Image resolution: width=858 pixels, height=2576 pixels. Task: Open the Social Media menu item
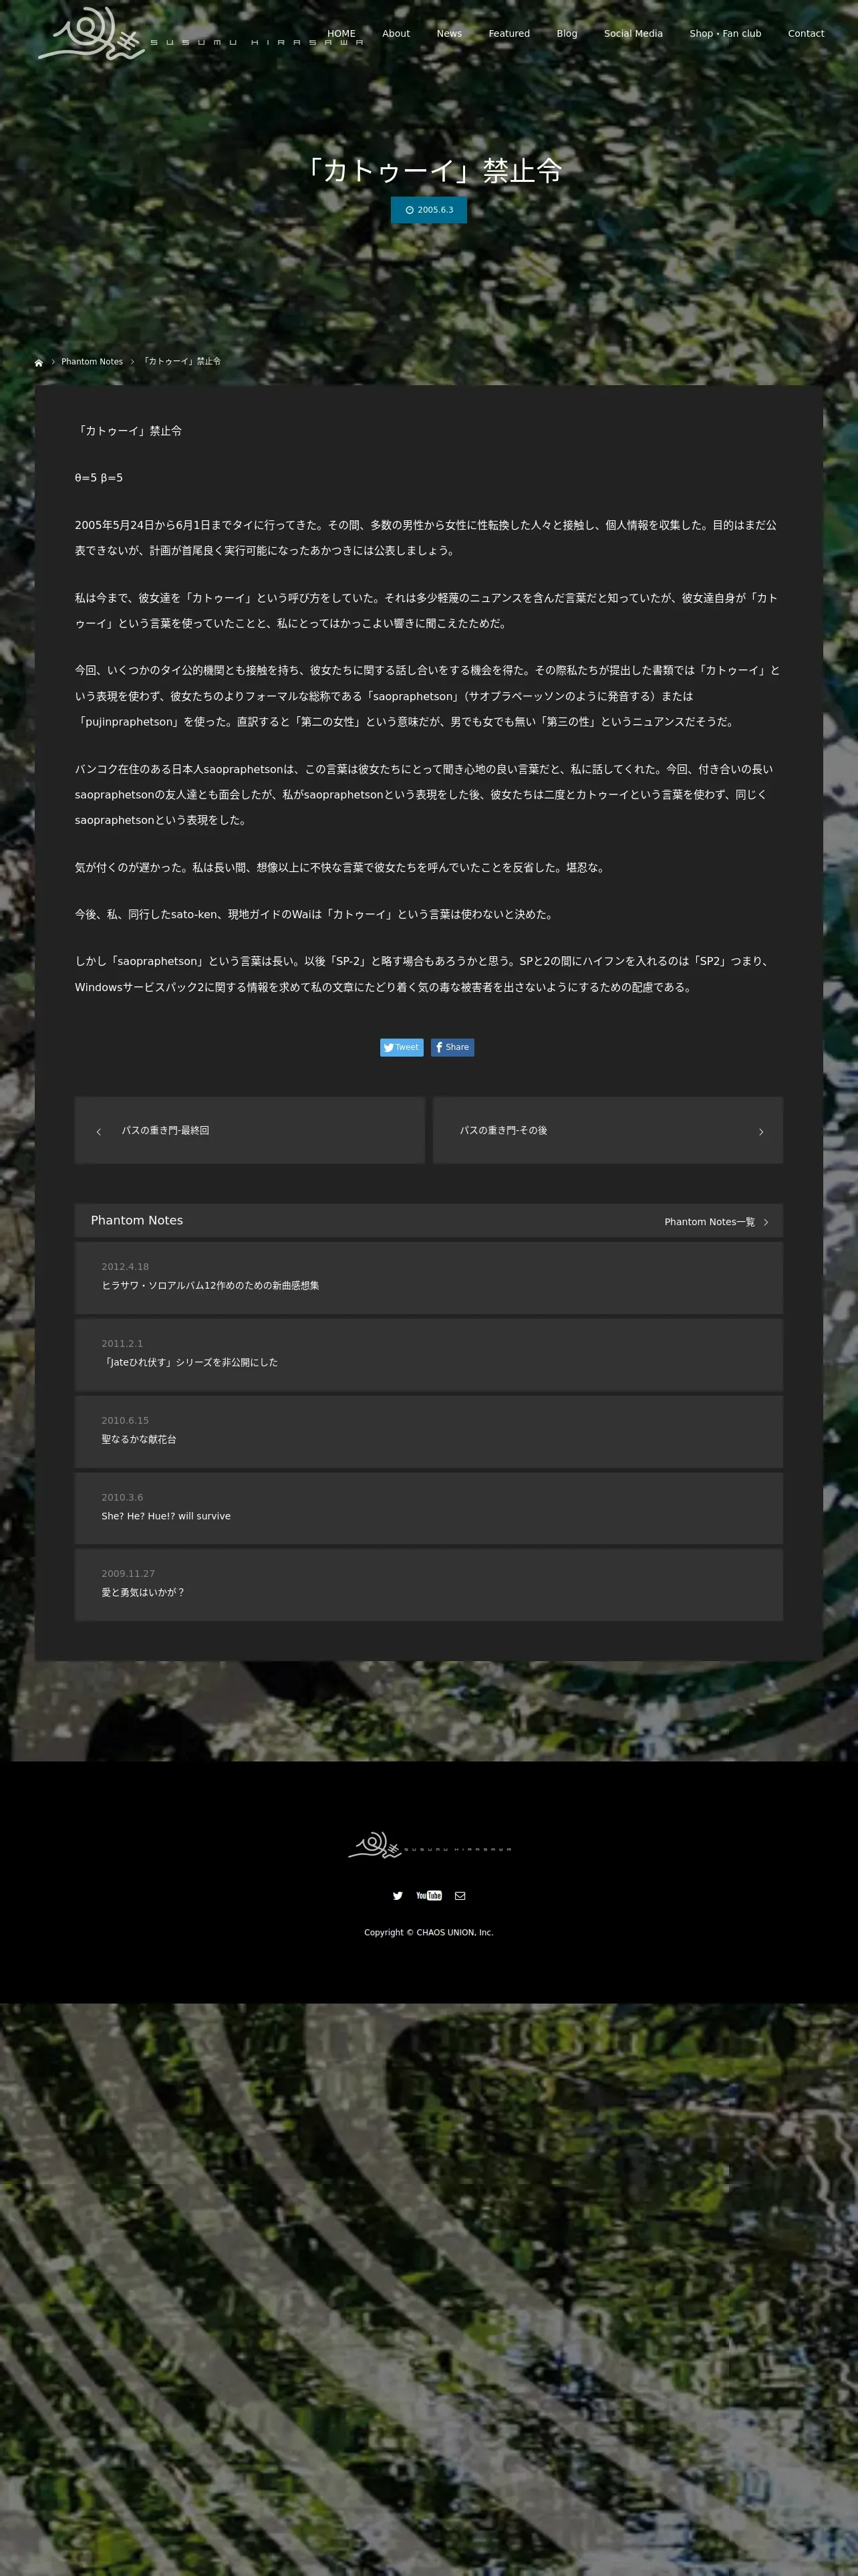(x=633, y=34)
